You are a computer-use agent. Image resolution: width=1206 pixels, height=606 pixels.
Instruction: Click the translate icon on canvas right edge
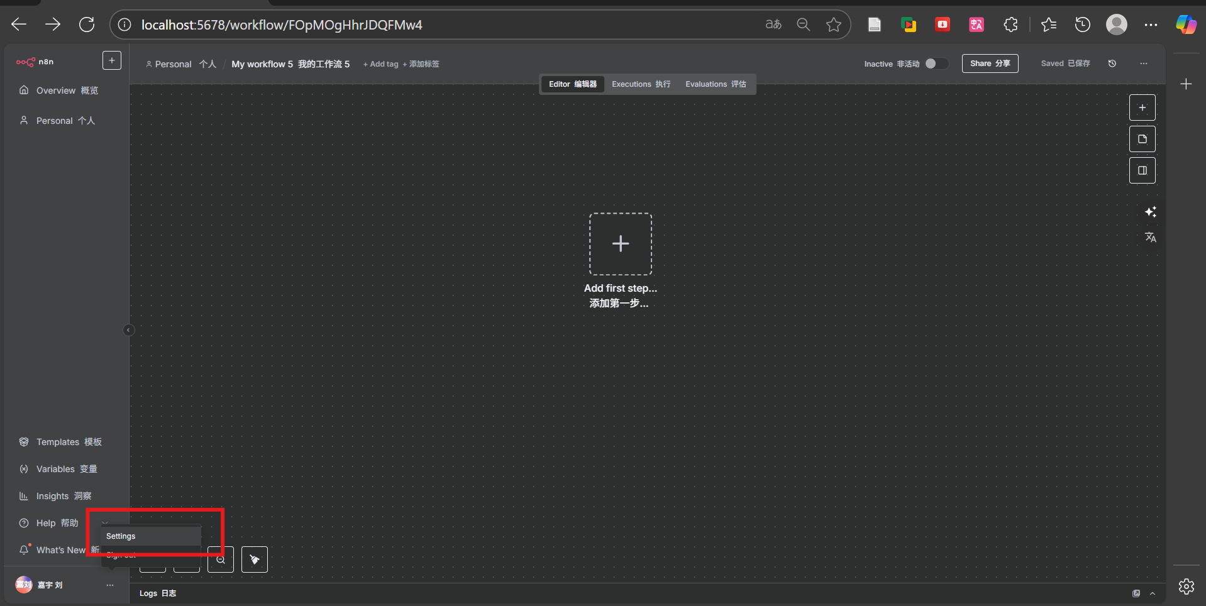pyautogui.click(x=1150, y=237)
